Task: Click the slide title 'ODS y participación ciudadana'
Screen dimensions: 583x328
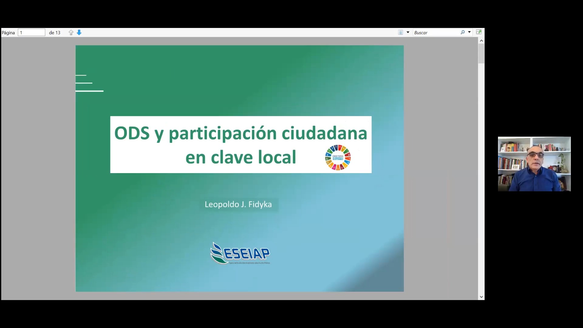Action: click(241, 133)
